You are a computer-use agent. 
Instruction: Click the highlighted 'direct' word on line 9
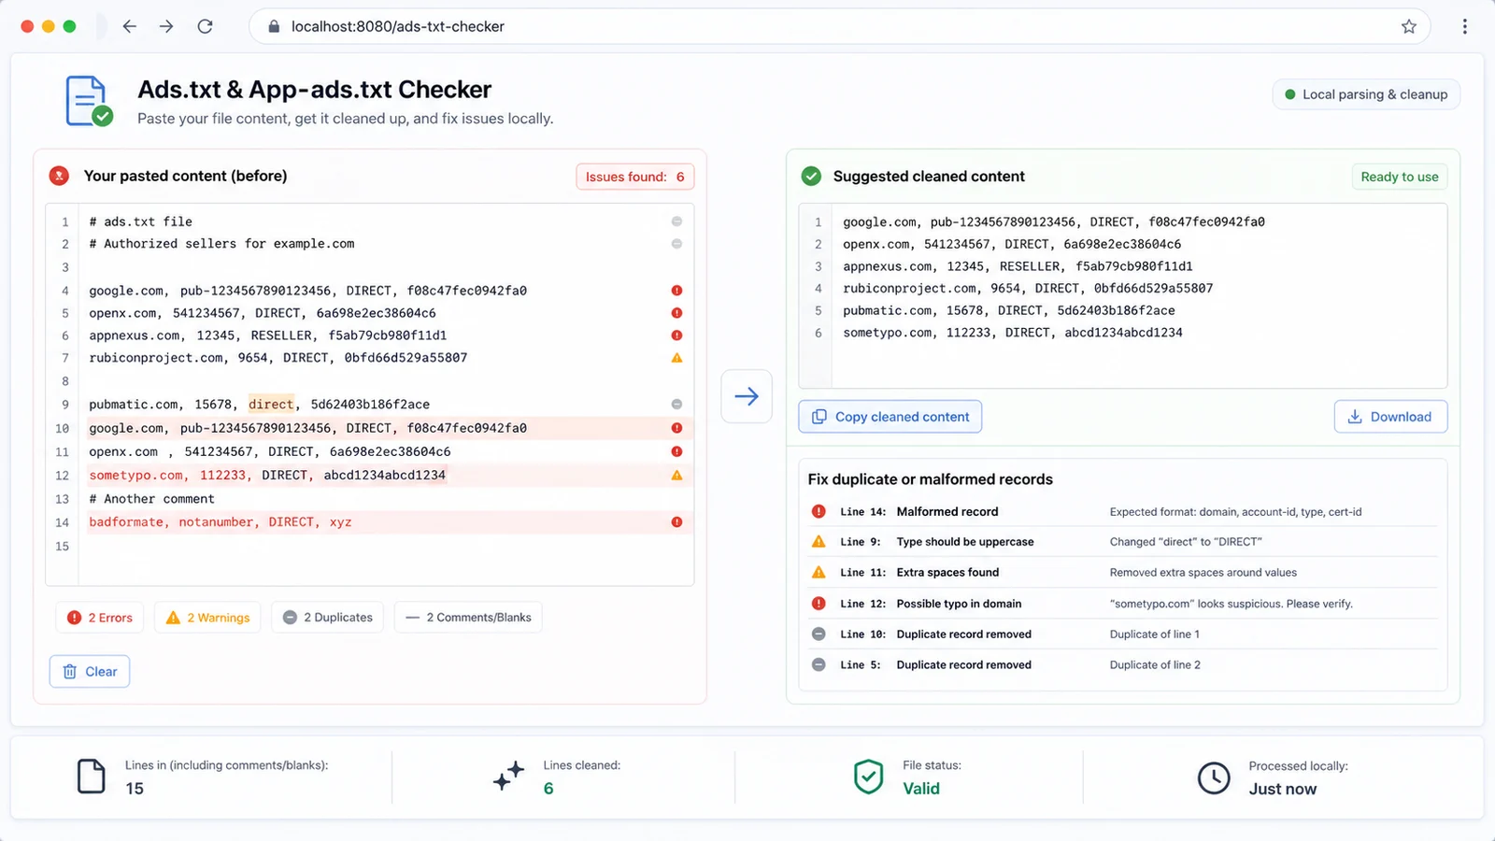pyautogui.click(x=271, y=405)
